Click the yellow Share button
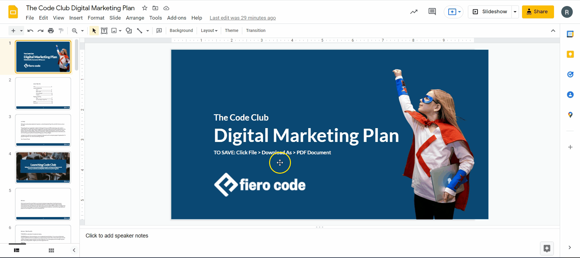580x258 pixels. [538, 12]
